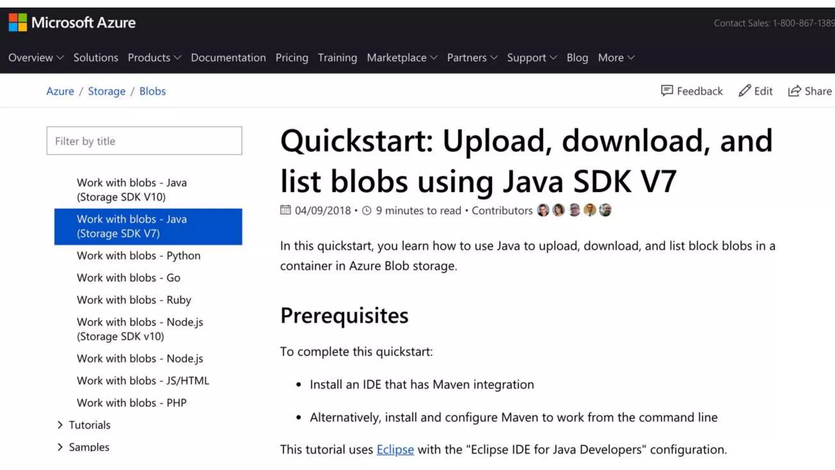
Task: Select Work with blobs - Java SDK V10
Action: pos(132,190)
